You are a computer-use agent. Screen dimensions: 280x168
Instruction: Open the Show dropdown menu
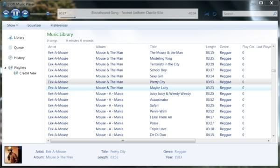tap(13, 25)
